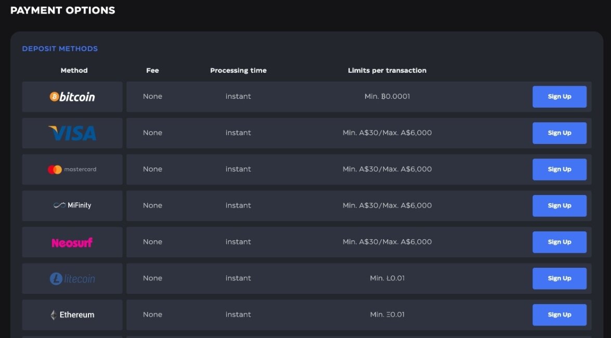Click the VISA row fee None
Image resolution: width=611 pixels, height=338 pixels.
152,133
